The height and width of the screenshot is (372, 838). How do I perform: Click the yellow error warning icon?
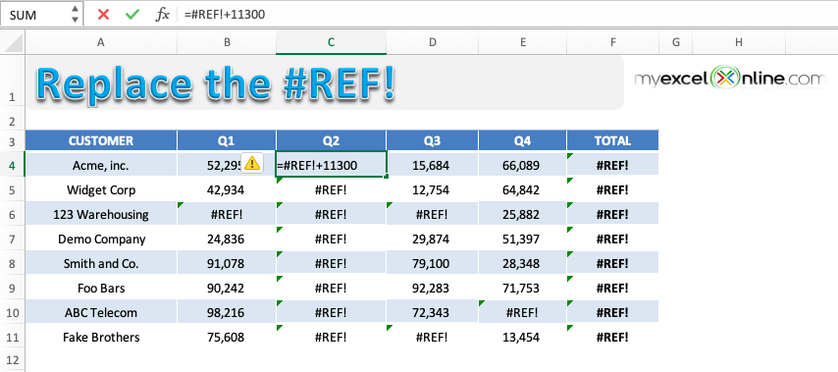coord(252,164)
